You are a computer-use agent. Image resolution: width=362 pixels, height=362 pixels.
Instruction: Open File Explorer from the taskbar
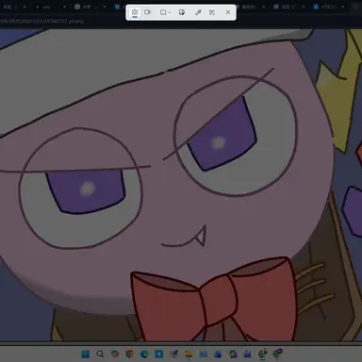189,354
